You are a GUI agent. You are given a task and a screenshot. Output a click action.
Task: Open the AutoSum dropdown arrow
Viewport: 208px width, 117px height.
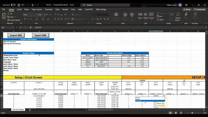(168, 13)
